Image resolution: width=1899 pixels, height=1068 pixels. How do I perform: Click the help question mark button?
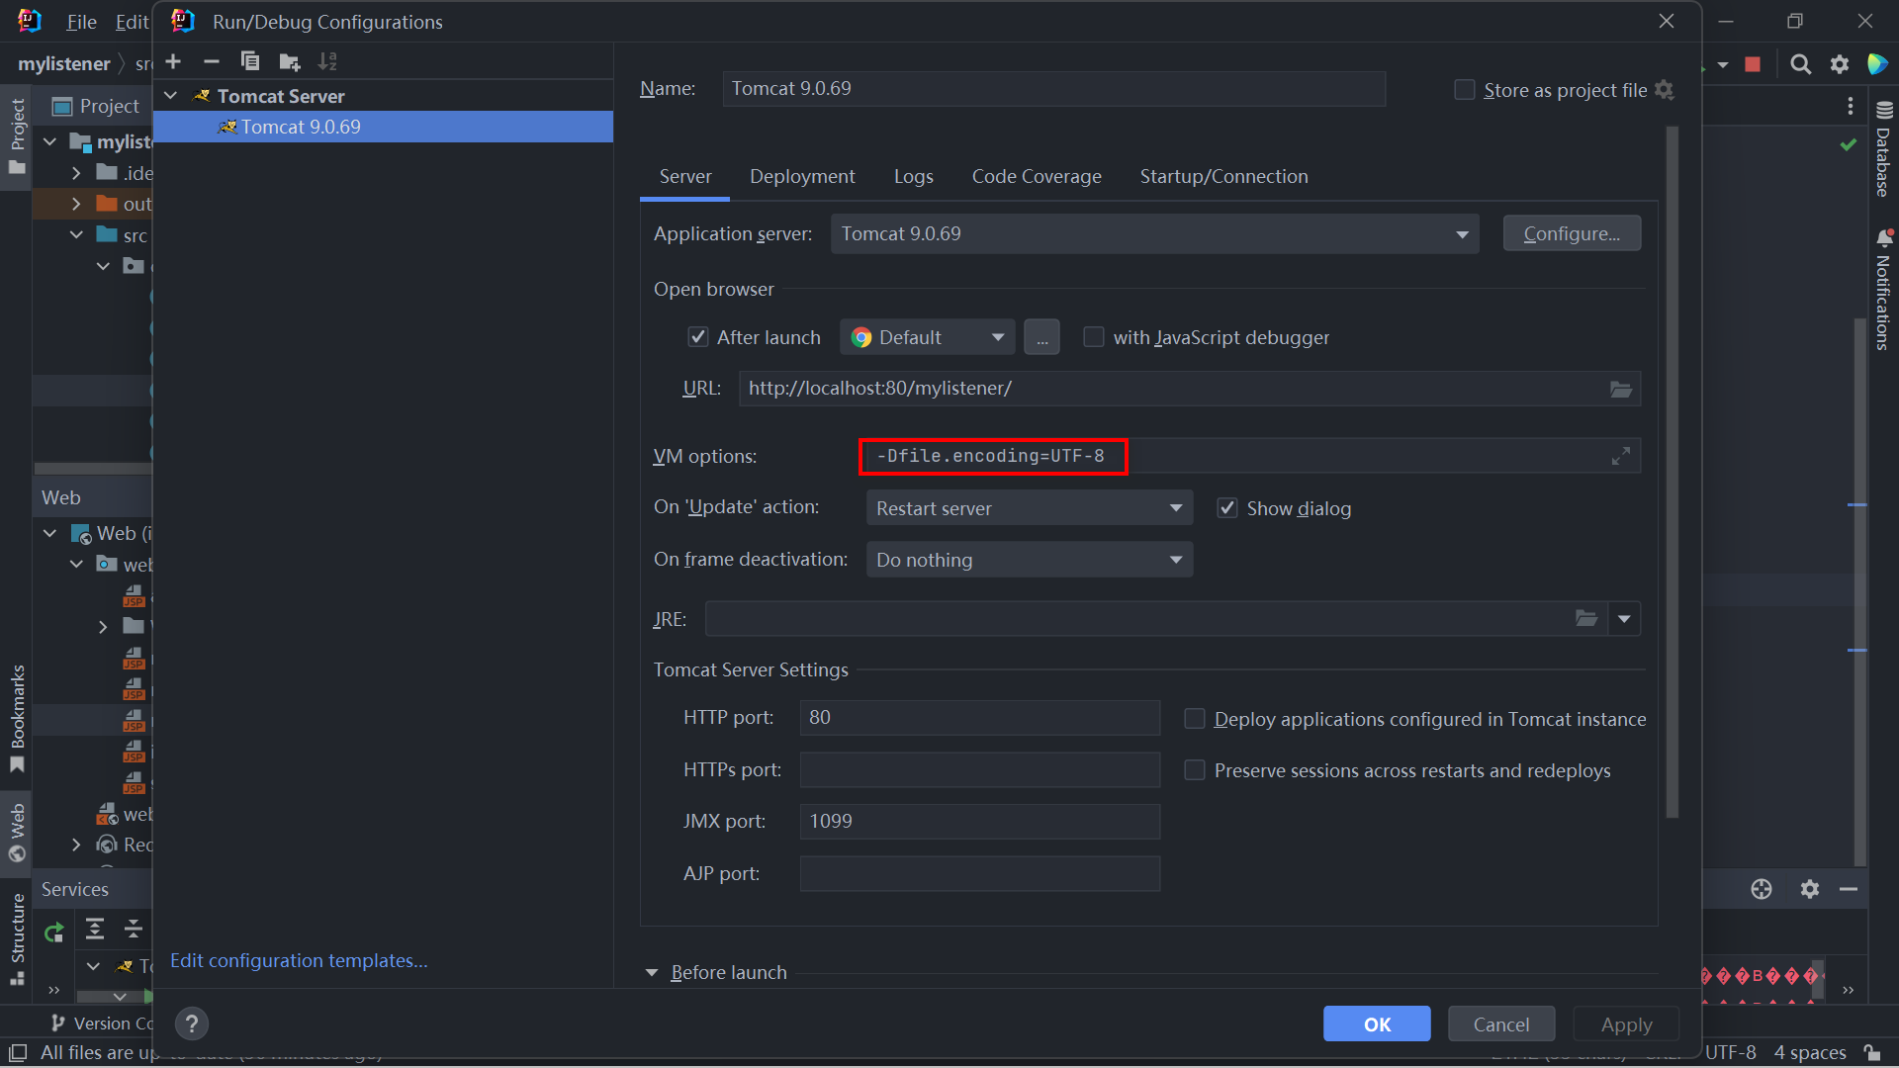pos(192,1023)
